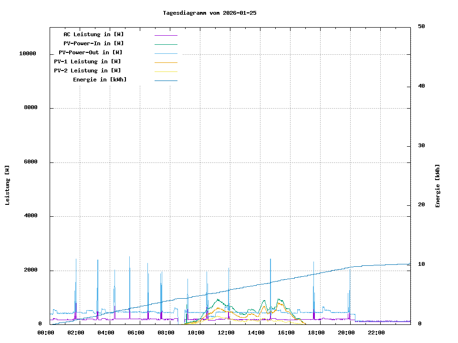Image resolution: width=458 pixels, height=343 pixels.
Task: Click the purple AC Leistung legend line sample
Action: tap(166, 35)
